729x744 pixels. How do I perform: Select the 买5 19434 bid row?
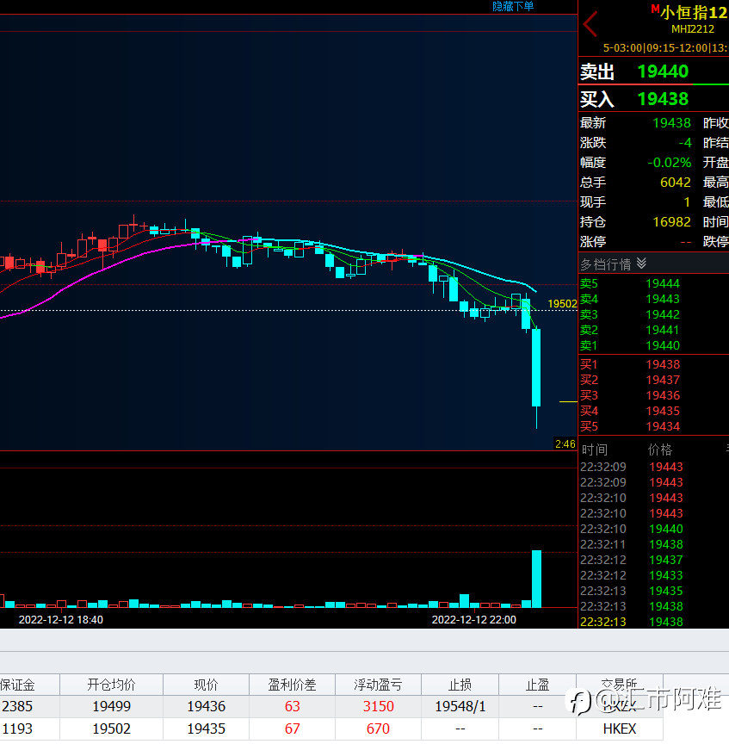click(653, 426)
